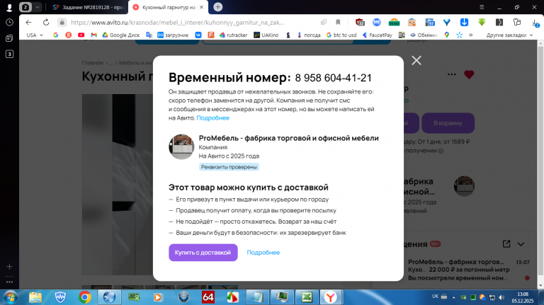Switch to the 'Задание №2819128' tab
The width and height of the screenshot is (544, 305).
[89, 7]
